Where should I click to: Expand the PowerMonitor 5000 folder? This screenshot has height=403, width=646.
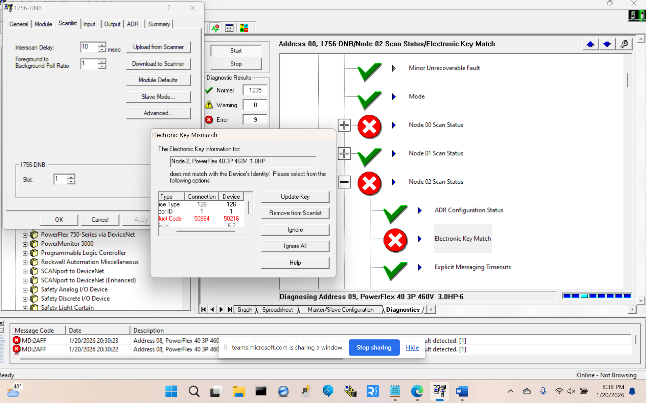25,244
